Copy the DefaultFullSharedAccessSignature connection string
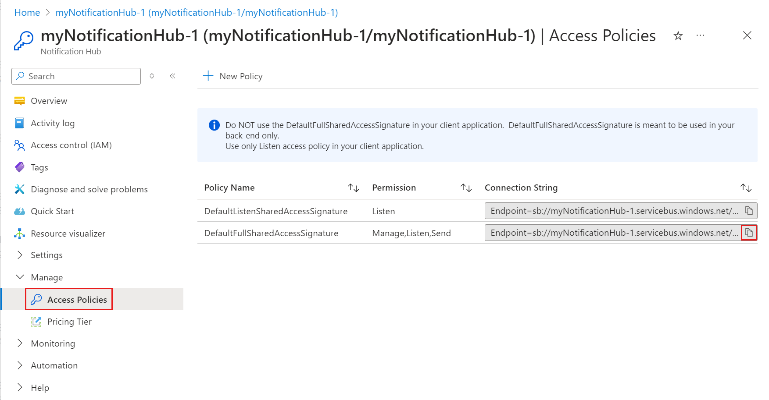This screenshot has width=769, height=400. (x=749, y=233)
